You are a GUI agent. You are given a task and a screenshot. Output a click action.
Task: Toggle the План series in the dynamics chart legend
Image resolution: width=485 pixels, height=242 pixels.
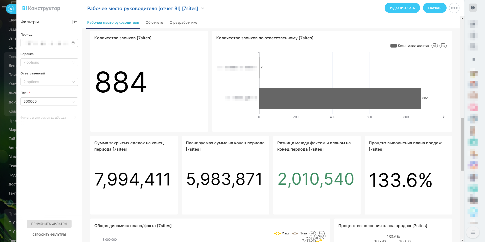(299, 233)
